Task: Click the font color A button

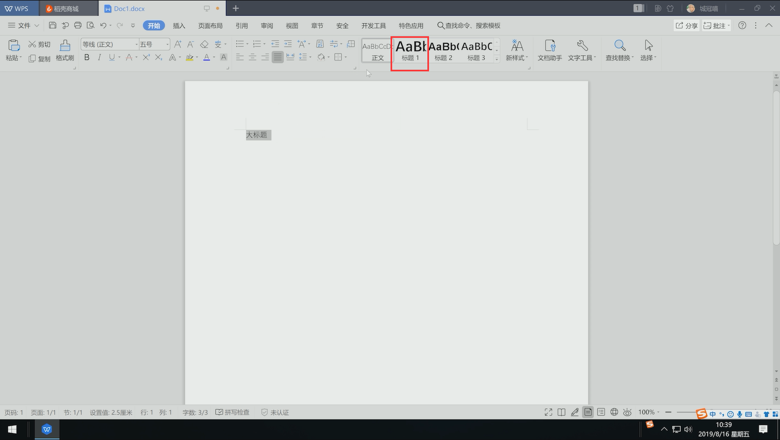Action: click(x=206, y=57)
